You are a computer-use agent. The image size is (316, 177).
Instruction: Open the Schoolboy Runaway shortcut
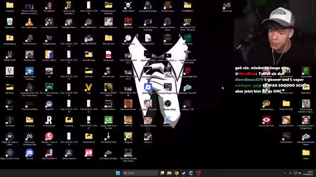[x=148, y=104]
